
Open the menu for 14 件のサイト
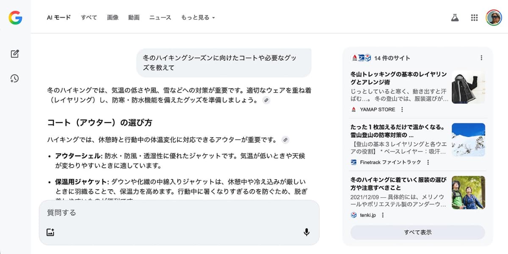click(x=481, y=57)
